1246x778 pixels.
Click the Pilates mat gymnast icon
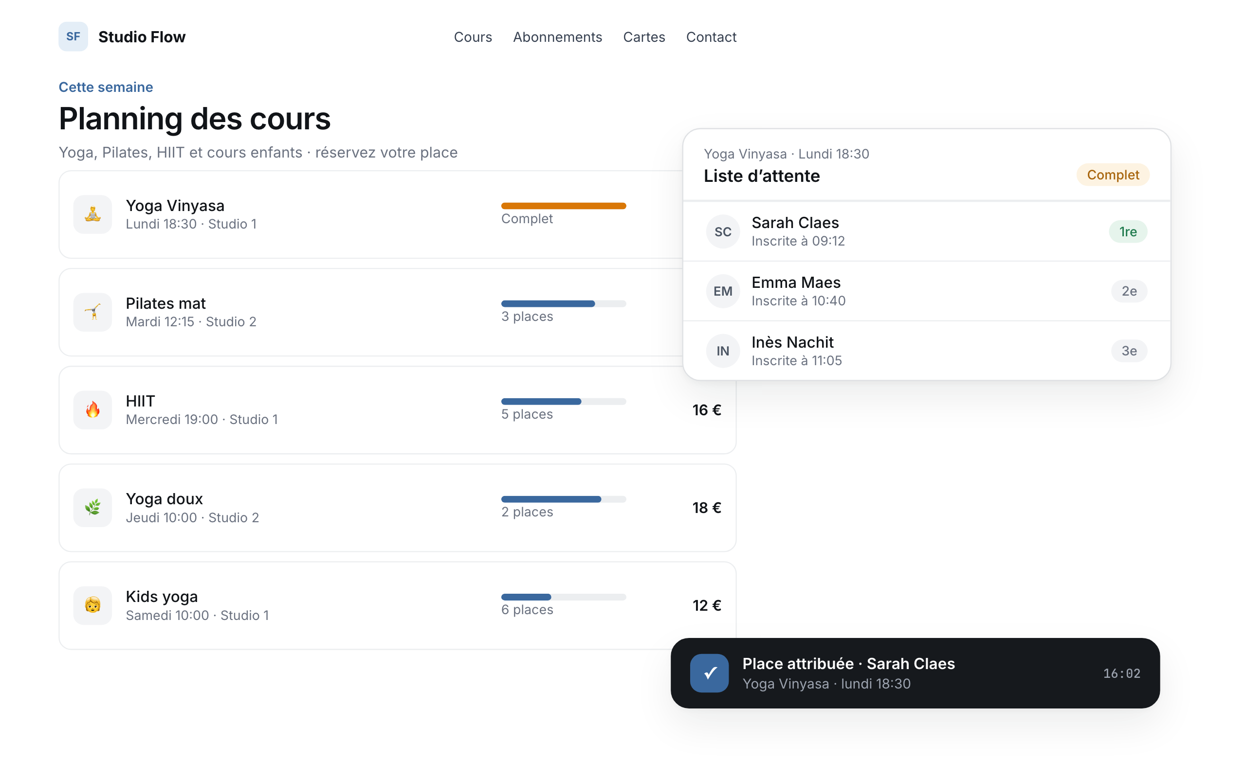(x=92, y=312)
